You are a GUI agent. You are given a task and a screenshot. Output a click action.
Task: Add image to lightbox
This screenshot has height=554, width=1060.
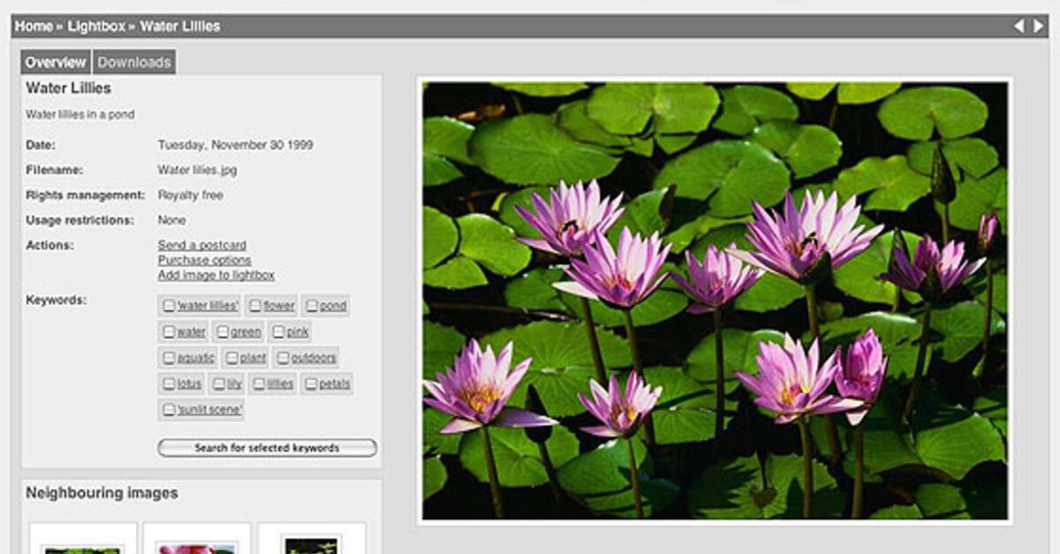215,274
